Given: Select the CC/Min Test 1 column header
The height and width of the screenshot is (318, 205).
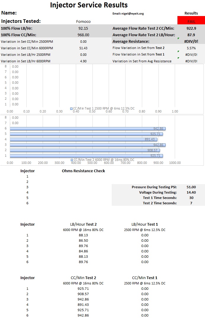Looking at the screenshot, I should pos(145,278).
